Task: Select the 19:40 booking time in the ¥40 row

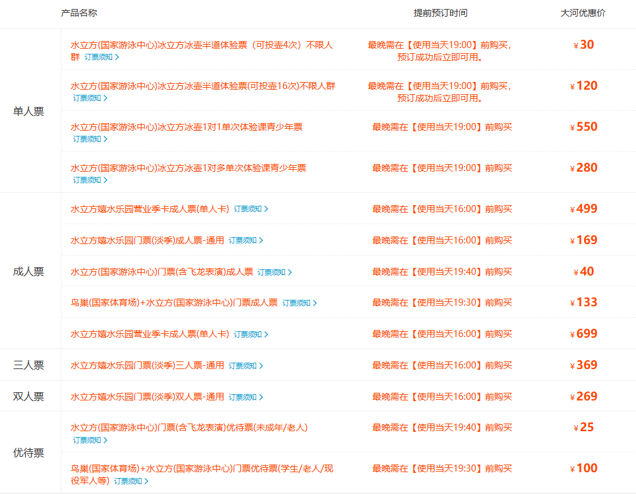Action: click(442, 272)
